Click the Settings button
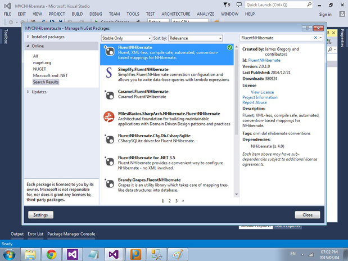Image resolution: width=348 pixels, height=261 pixels. 40,215
